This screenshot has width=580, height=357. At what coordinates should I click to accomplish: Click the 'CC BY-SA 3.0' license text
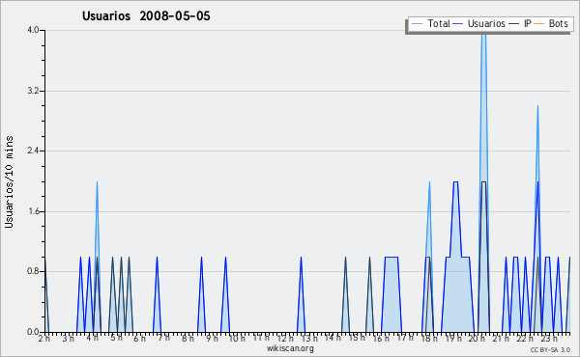pyautogui.click(x=550, y=349)
